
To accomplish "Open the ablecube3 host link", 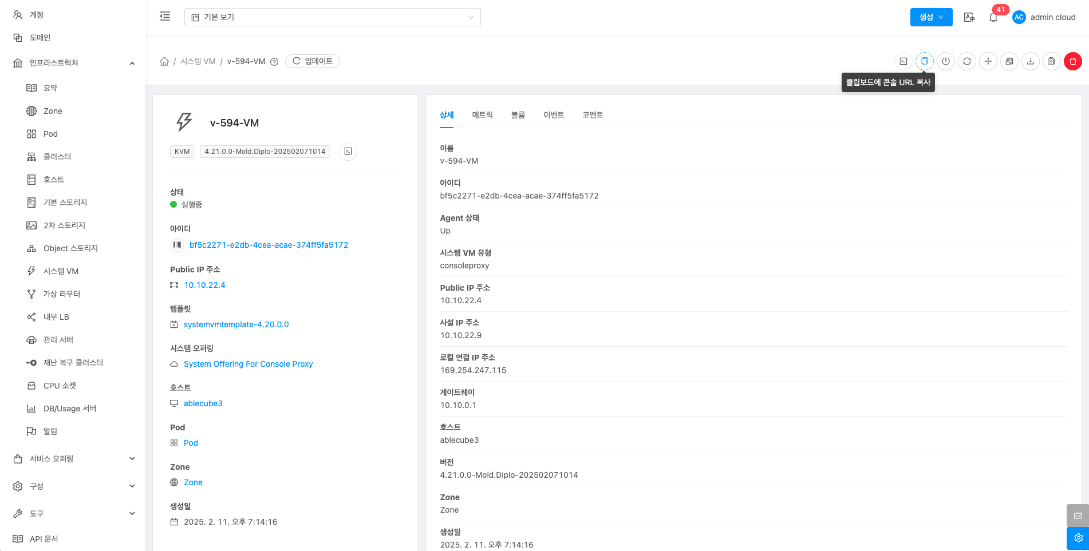I will click(x=203, y=403).
